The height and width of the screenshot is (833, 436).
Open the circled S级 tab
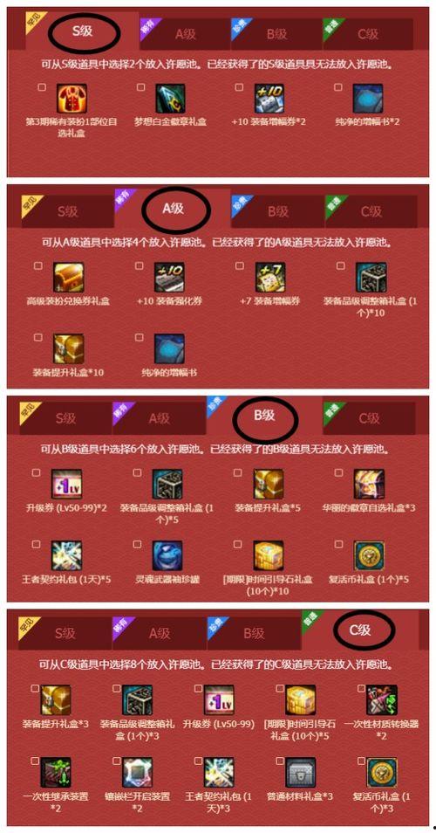tap(83, 31)
